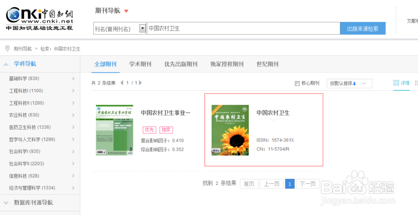418x215 pixels.
Task: Open the 中国农村卫生 journal title link
Action: (273, 113)
